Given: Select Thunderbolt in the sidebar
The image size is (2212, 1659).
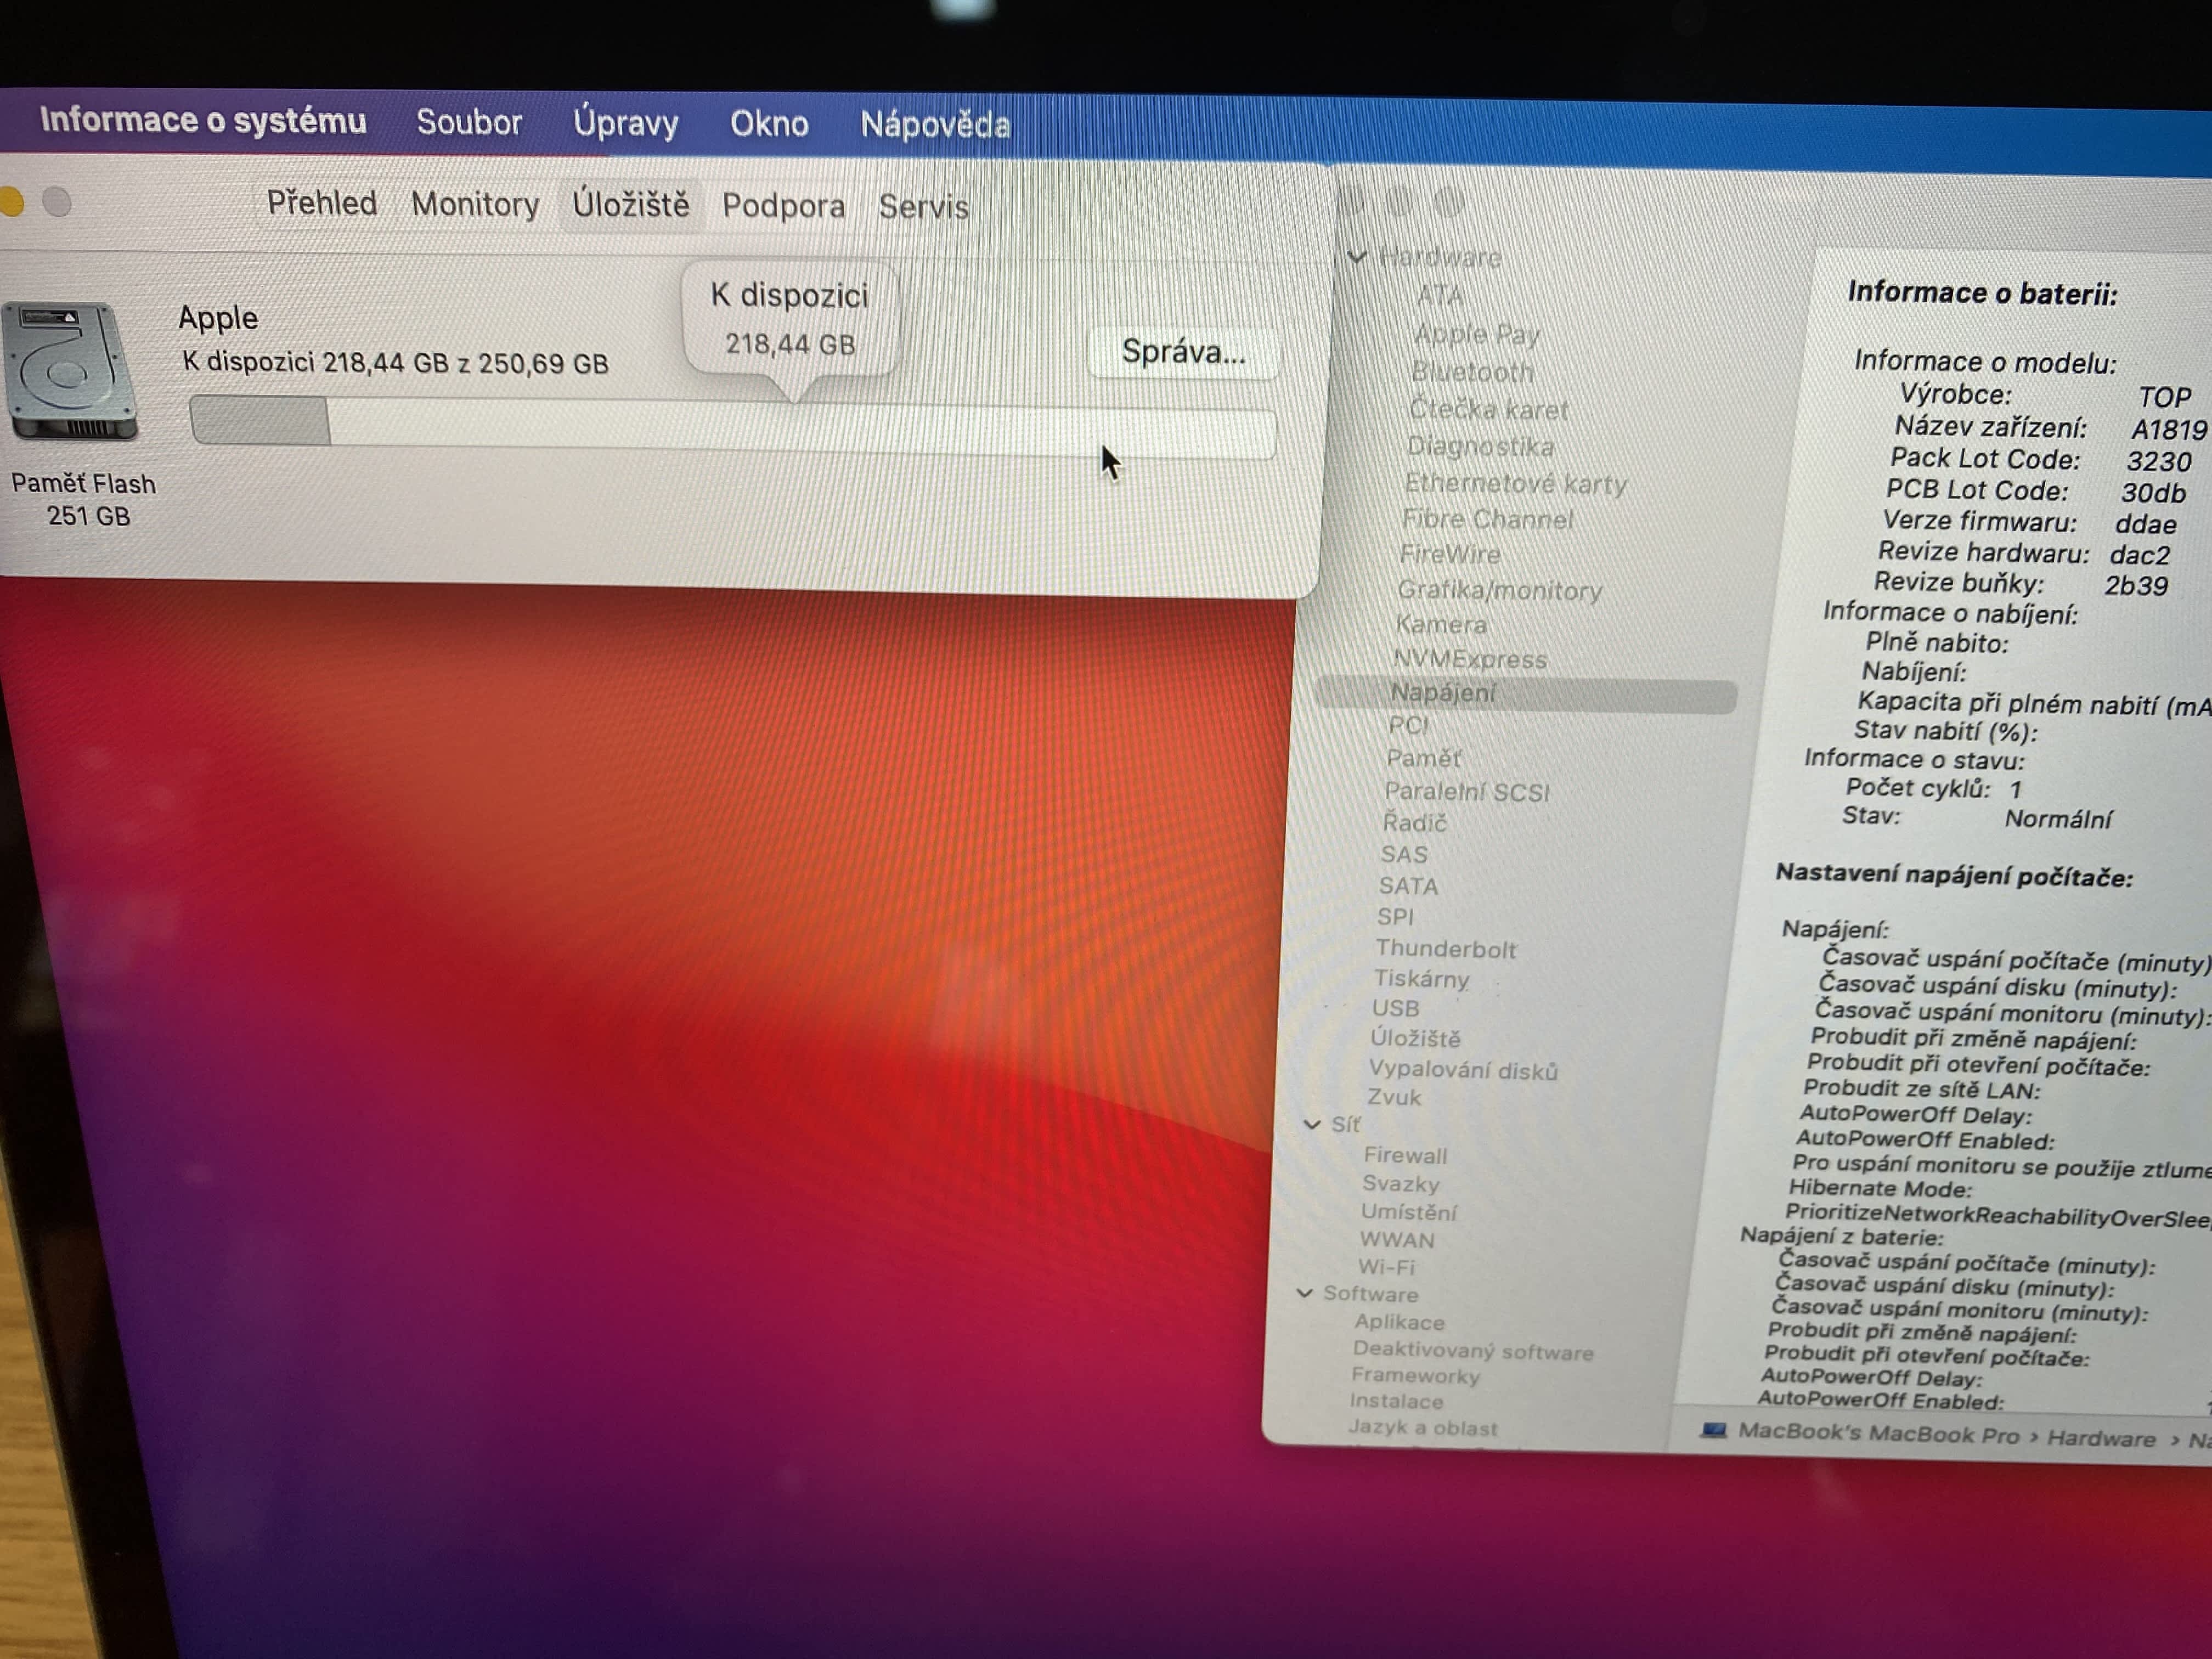Looking at the screenshot, I should [x=1445, y=948].
